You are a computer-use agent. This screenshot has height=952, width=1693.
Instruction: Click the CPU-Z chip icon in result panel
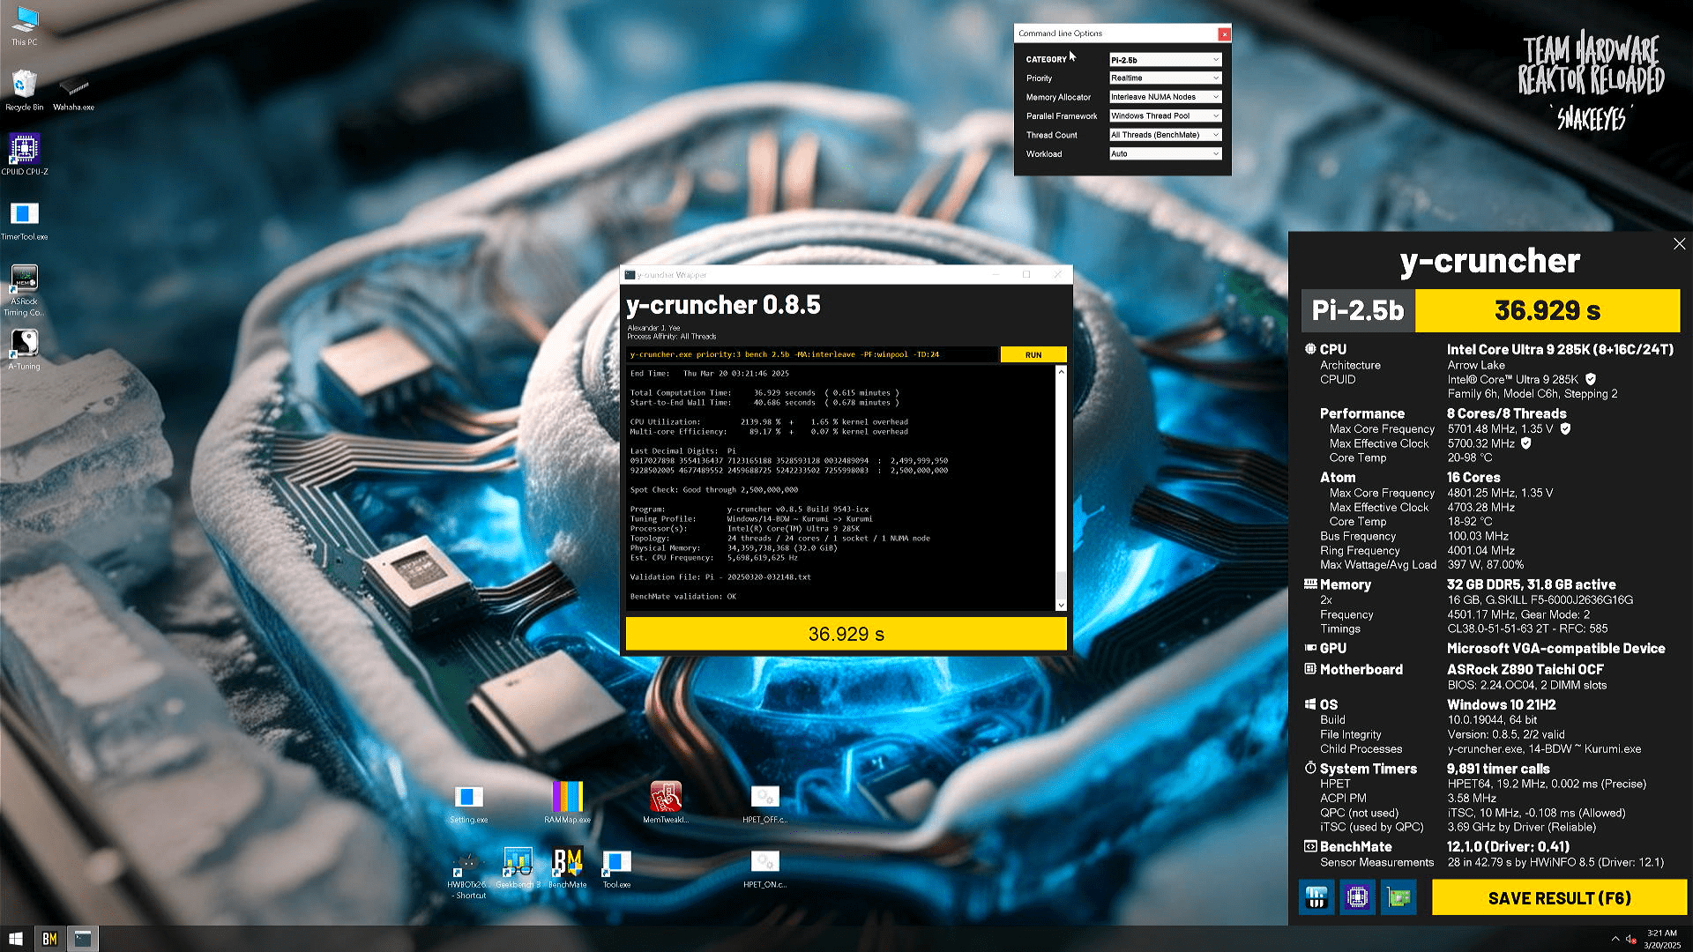coord(1357,897)
